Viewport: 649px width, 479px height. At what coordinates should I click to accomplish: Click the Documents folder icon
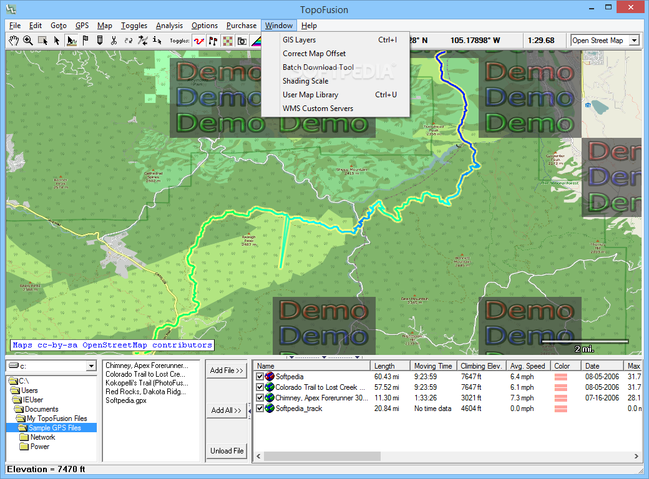tap(19, 409)
